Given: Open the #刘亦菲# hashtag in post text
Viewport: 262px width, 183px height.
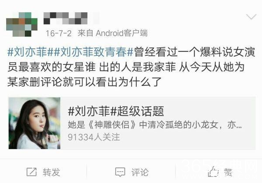Looking at the screenshot, I should click(28, 52).
